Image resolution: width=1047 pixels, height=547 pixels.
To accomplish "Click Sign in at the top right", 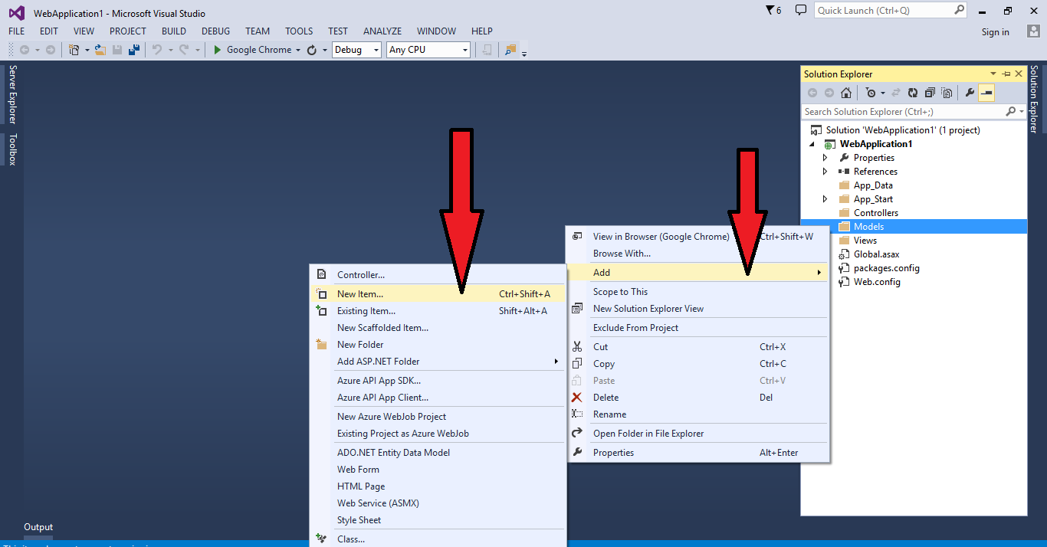I will [995, 32].
